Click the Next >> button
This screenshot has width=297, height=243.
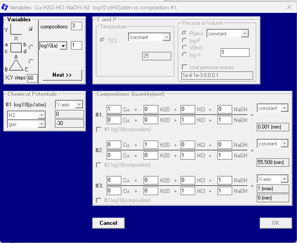[62, 75]
